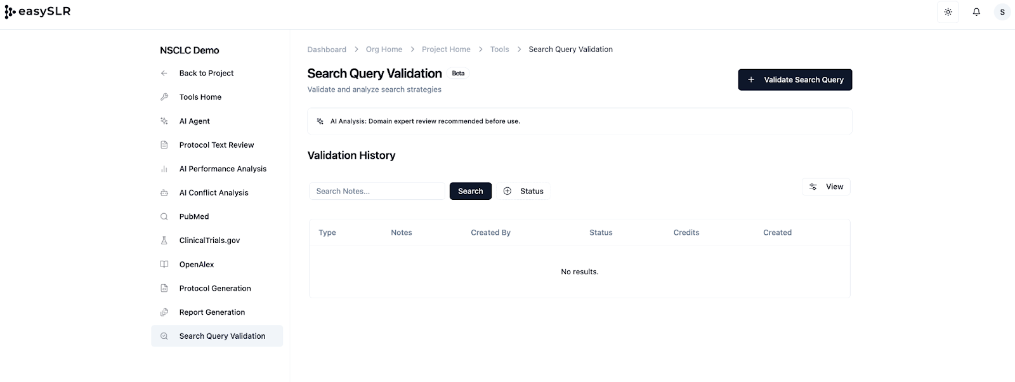Click the AI Performance Analysis chart icon
Screen dimensions: 1015x382
[x=164, y=169]
